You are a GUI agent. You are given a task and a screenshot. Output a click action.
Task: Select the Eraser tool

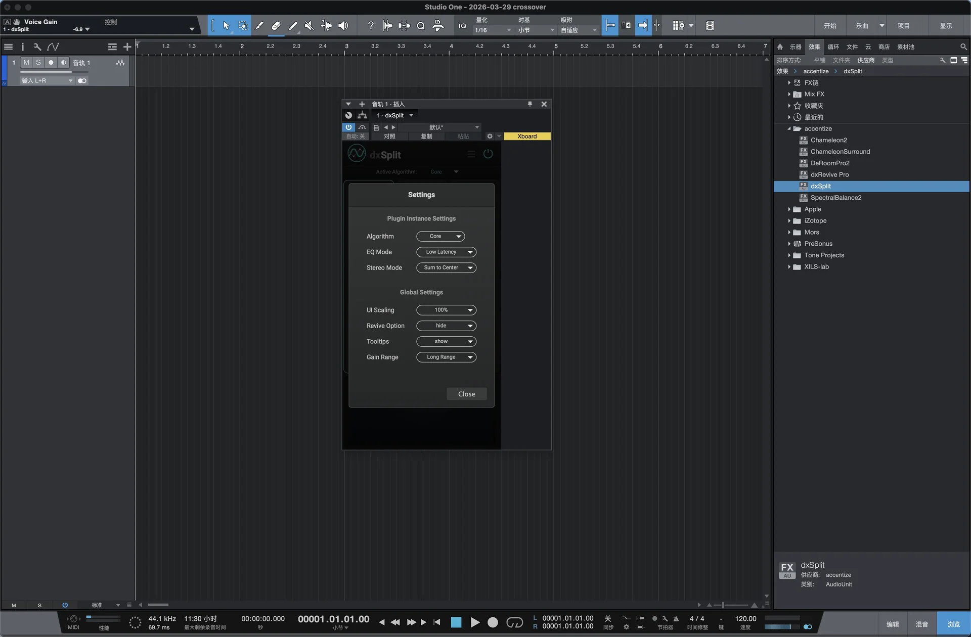click(276, 26)
